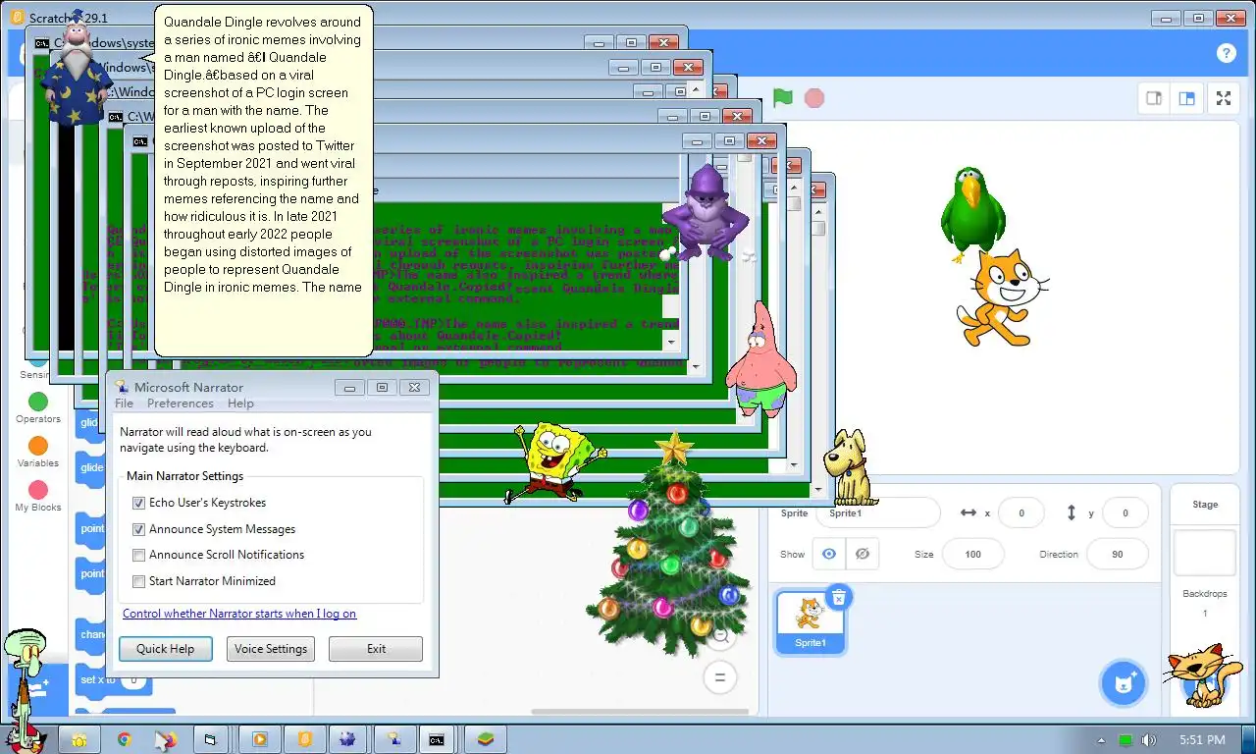Show sprite using the eye icon

[829, 554]
